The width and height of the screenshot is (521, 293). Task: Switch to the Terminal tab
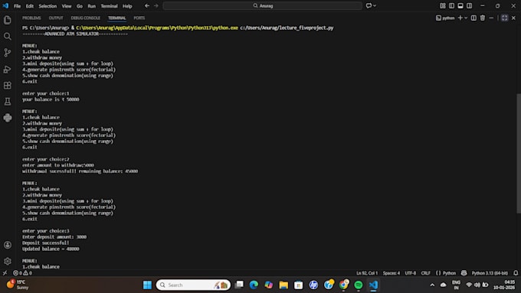pos(117,18)
